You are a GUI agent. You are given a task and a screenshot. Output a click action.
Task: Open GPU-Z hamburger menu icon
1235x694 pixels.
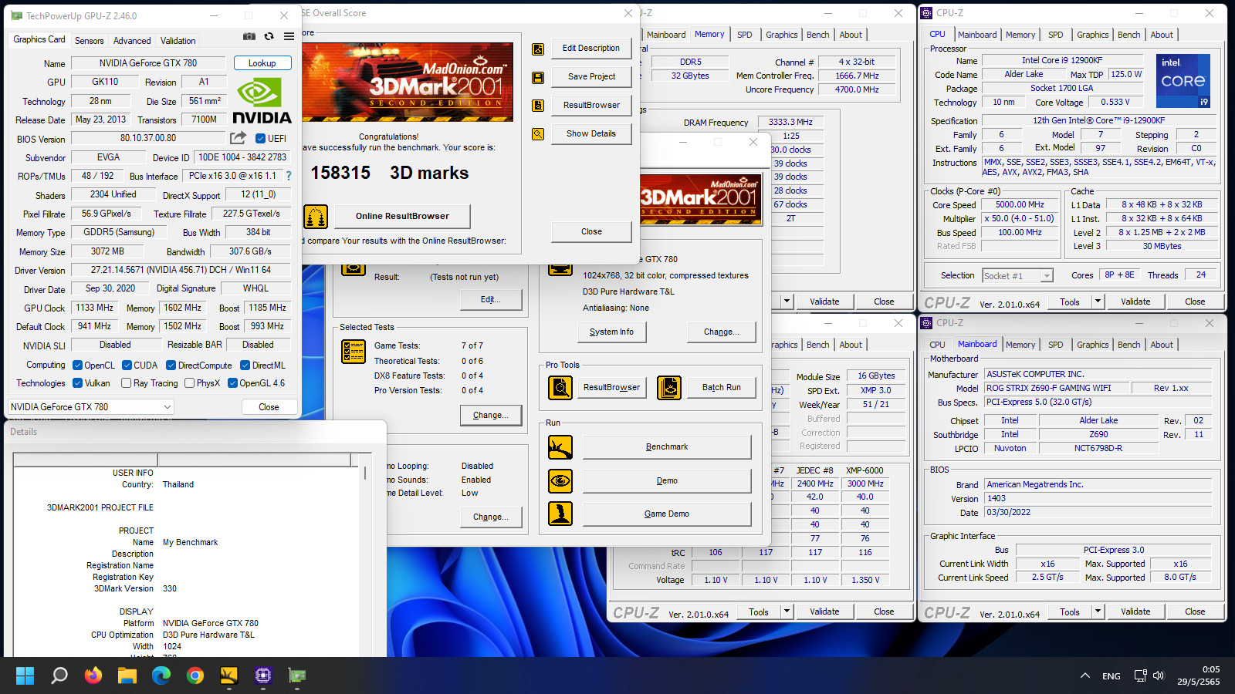[x=289, y=36]
